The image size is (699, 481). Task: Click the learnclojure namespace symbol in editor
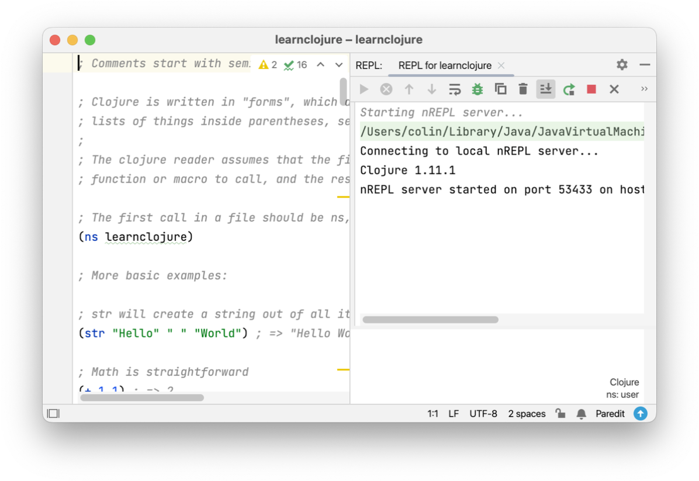[x=146, y=237]
